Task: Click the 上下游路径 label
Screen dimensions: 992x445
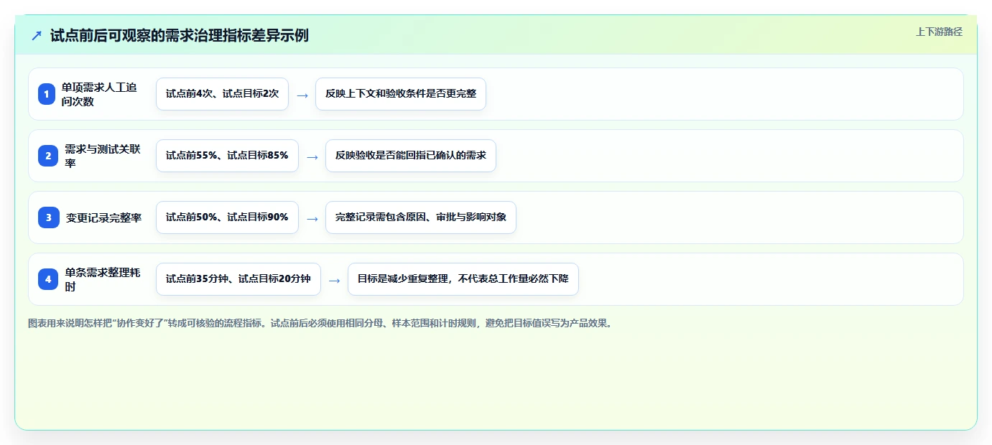Action: (939, 32)
